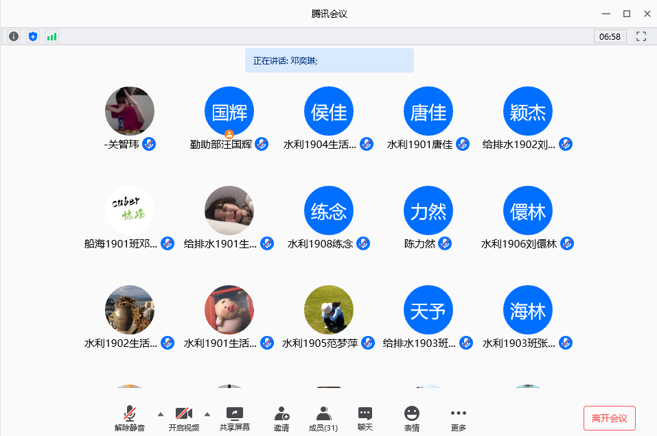Turn on the video camera

point(183,418)
